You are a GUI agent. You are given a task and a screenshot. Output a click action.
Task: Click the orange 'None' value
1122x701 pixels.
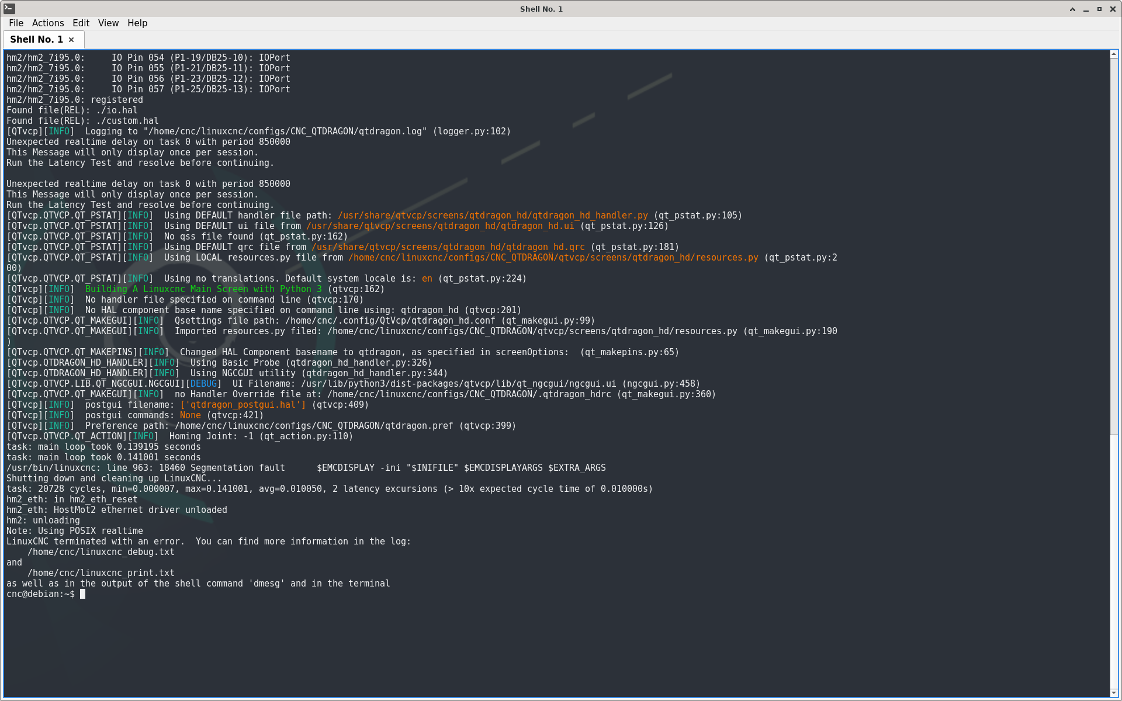(x=191, y=415)
